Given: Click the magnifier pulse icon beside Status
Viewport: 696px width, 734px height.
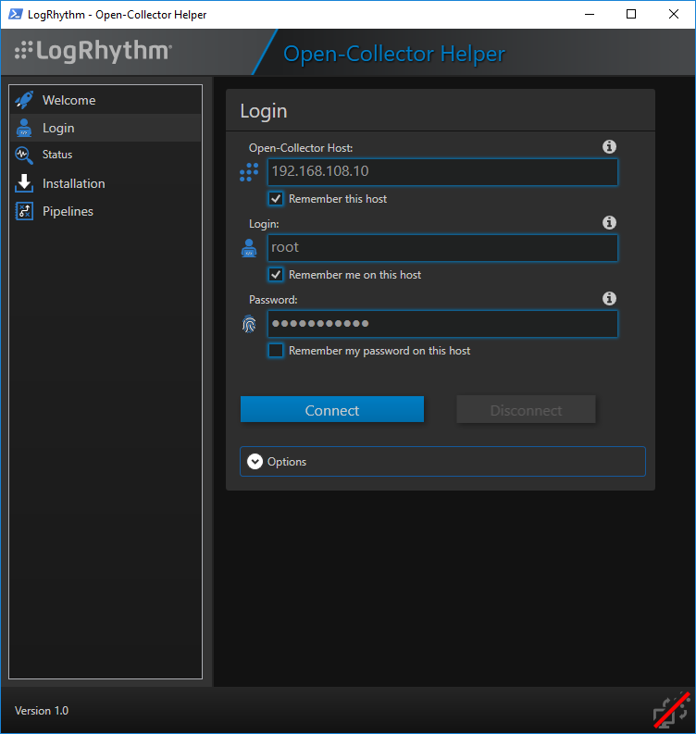Looking at the screenshot, I should [x=24, y=155].
